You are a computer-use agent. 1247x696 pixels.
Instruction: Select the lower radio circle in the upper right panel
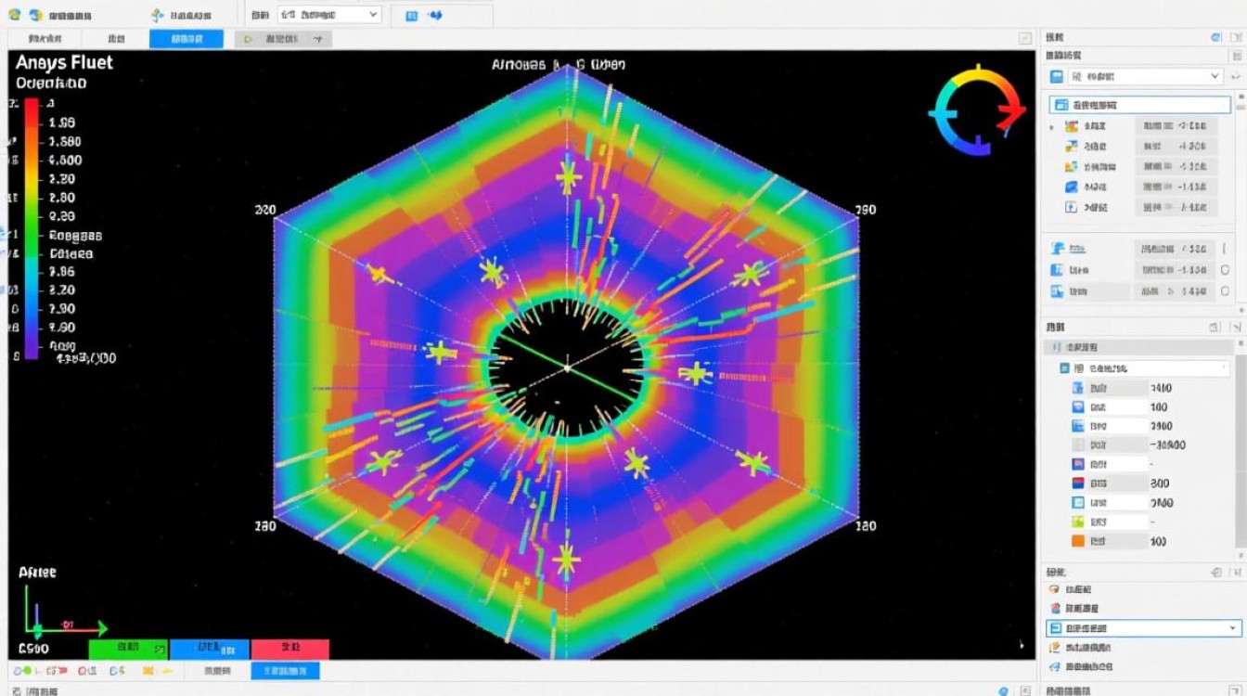[x=1226, y=290]
